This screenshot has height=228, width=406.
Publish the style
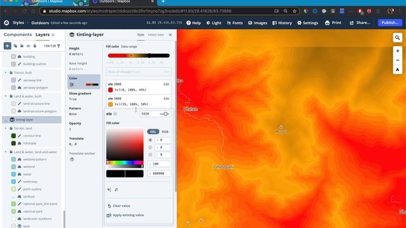pos(390,23)
